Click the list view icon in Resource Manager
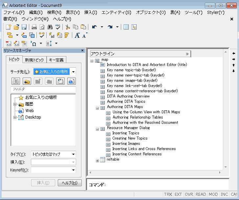This screenshot has height=200, width=239. 16,81
